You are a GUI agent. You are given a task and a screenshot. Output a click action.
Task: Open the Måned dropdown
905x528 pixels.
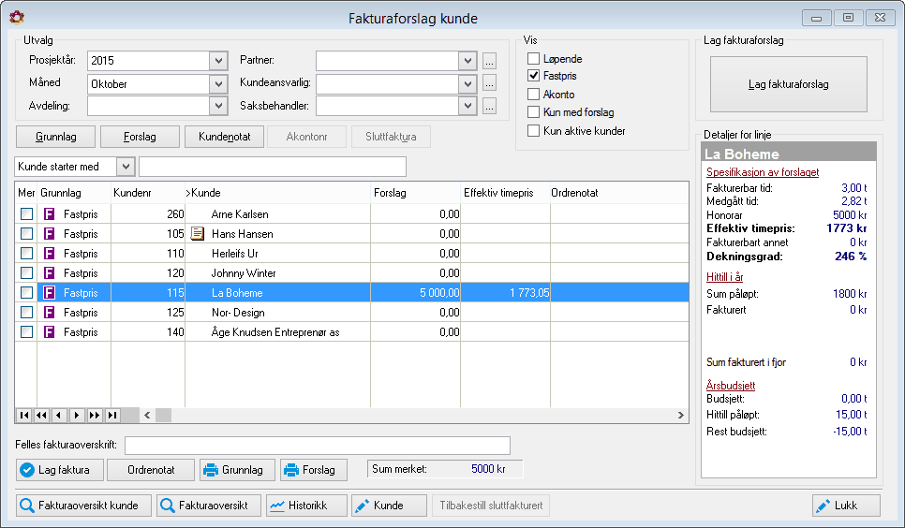click(218, 83)
